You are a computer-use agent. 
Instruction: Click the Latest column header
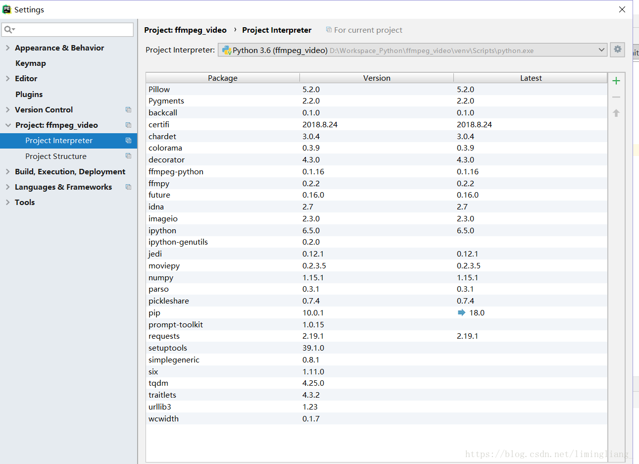point(531,78)
